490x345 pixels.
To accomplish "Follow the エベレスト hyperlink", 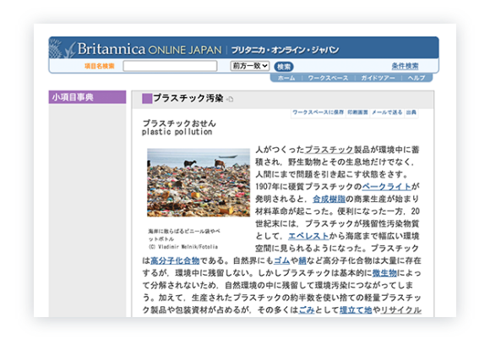I will pos(308,236).
